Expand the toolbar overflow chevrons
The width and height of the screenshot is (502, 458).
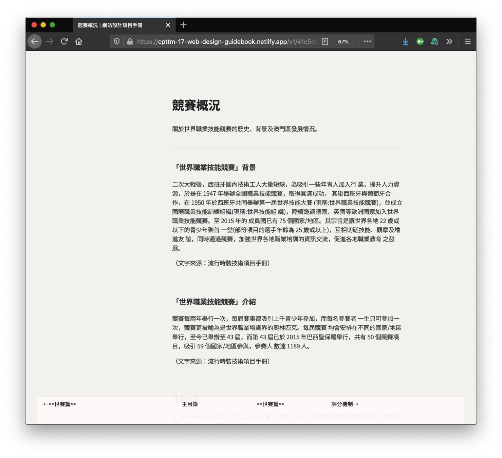(x=449, y=42)
